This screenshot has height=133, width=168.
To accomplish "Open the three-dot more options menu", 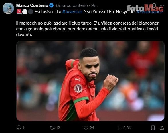I will click(162, 5).
